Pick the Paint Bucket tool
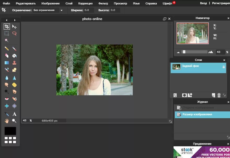Screen dimensions: 230x158 14,55
